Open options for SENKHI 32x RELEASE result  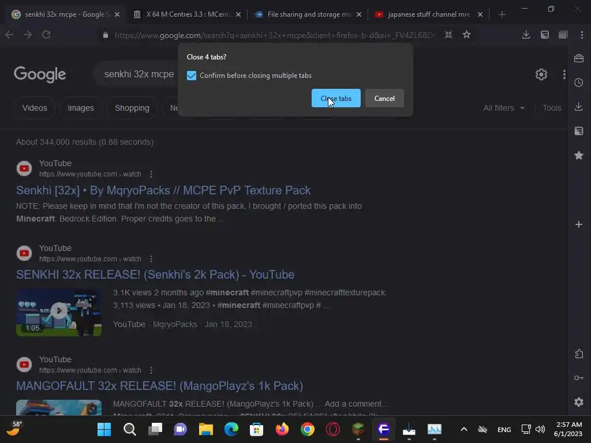point(151,259)
